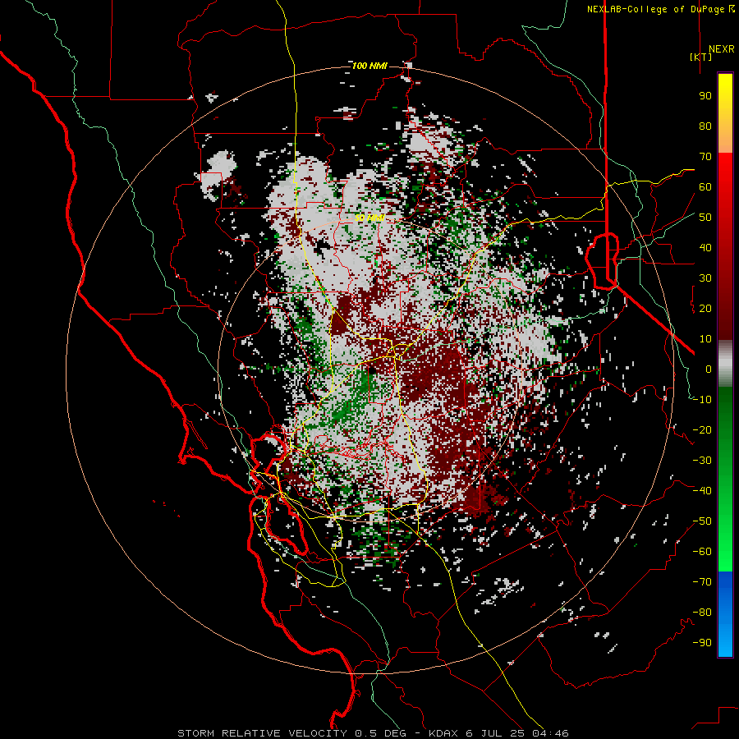Click the -40 scale value
The width and height of the screenshot is (739, 739).
[x=702, y=491]
